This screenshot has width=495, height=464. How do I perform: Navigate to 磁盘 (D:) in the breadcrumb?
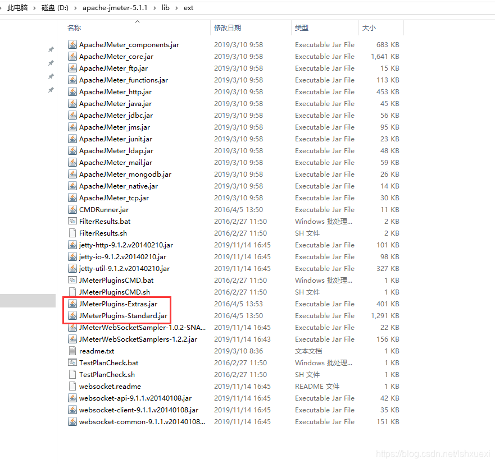coord(55,8)
